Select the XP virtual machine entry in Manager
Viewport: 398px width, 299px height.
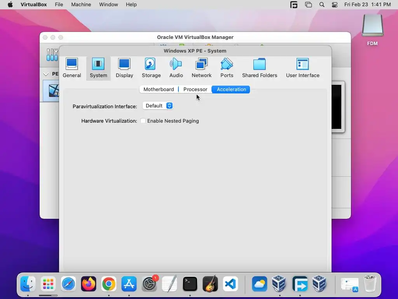[x=51, y=91]
